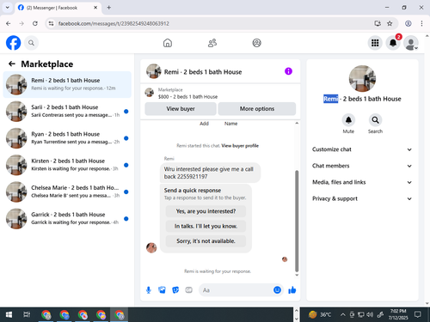The height and width of the screenshot is (322, 430).
Task: Open the emoji picker in message box
Action: click(x=277, y=290)
